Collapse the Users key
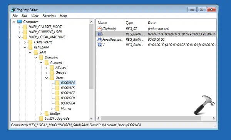 coord(46,78)
